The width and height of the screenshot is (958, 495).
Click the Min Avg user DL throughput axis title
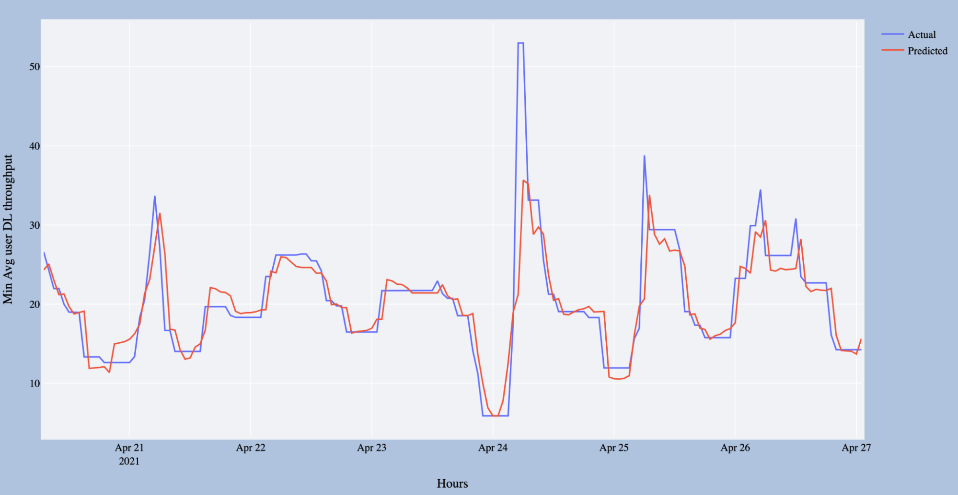coord(8,229)
